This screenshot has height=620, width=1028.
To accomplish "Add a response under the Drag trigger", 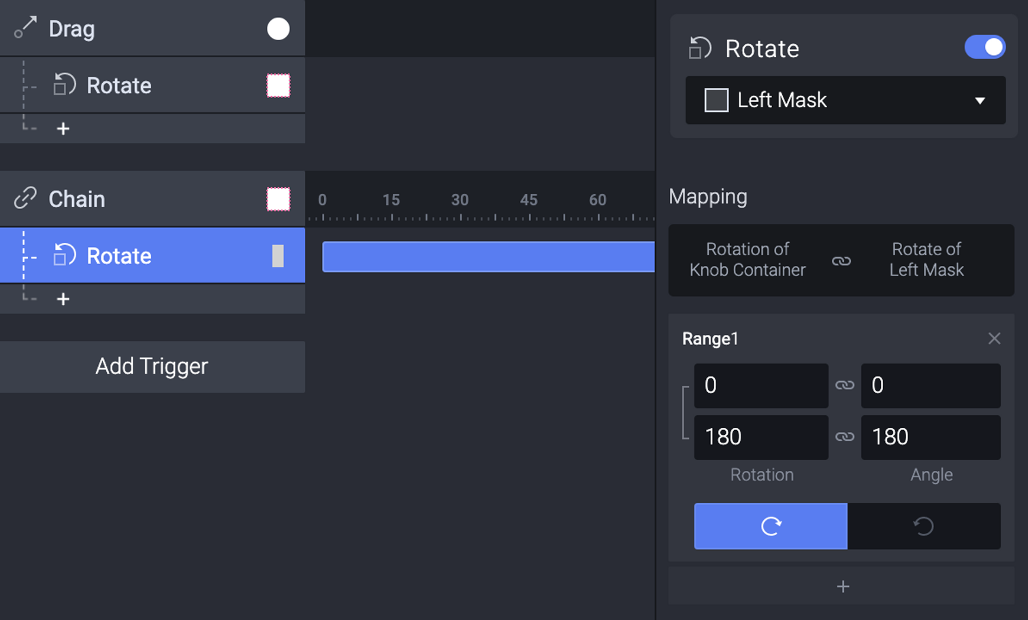I will (63, 129).
